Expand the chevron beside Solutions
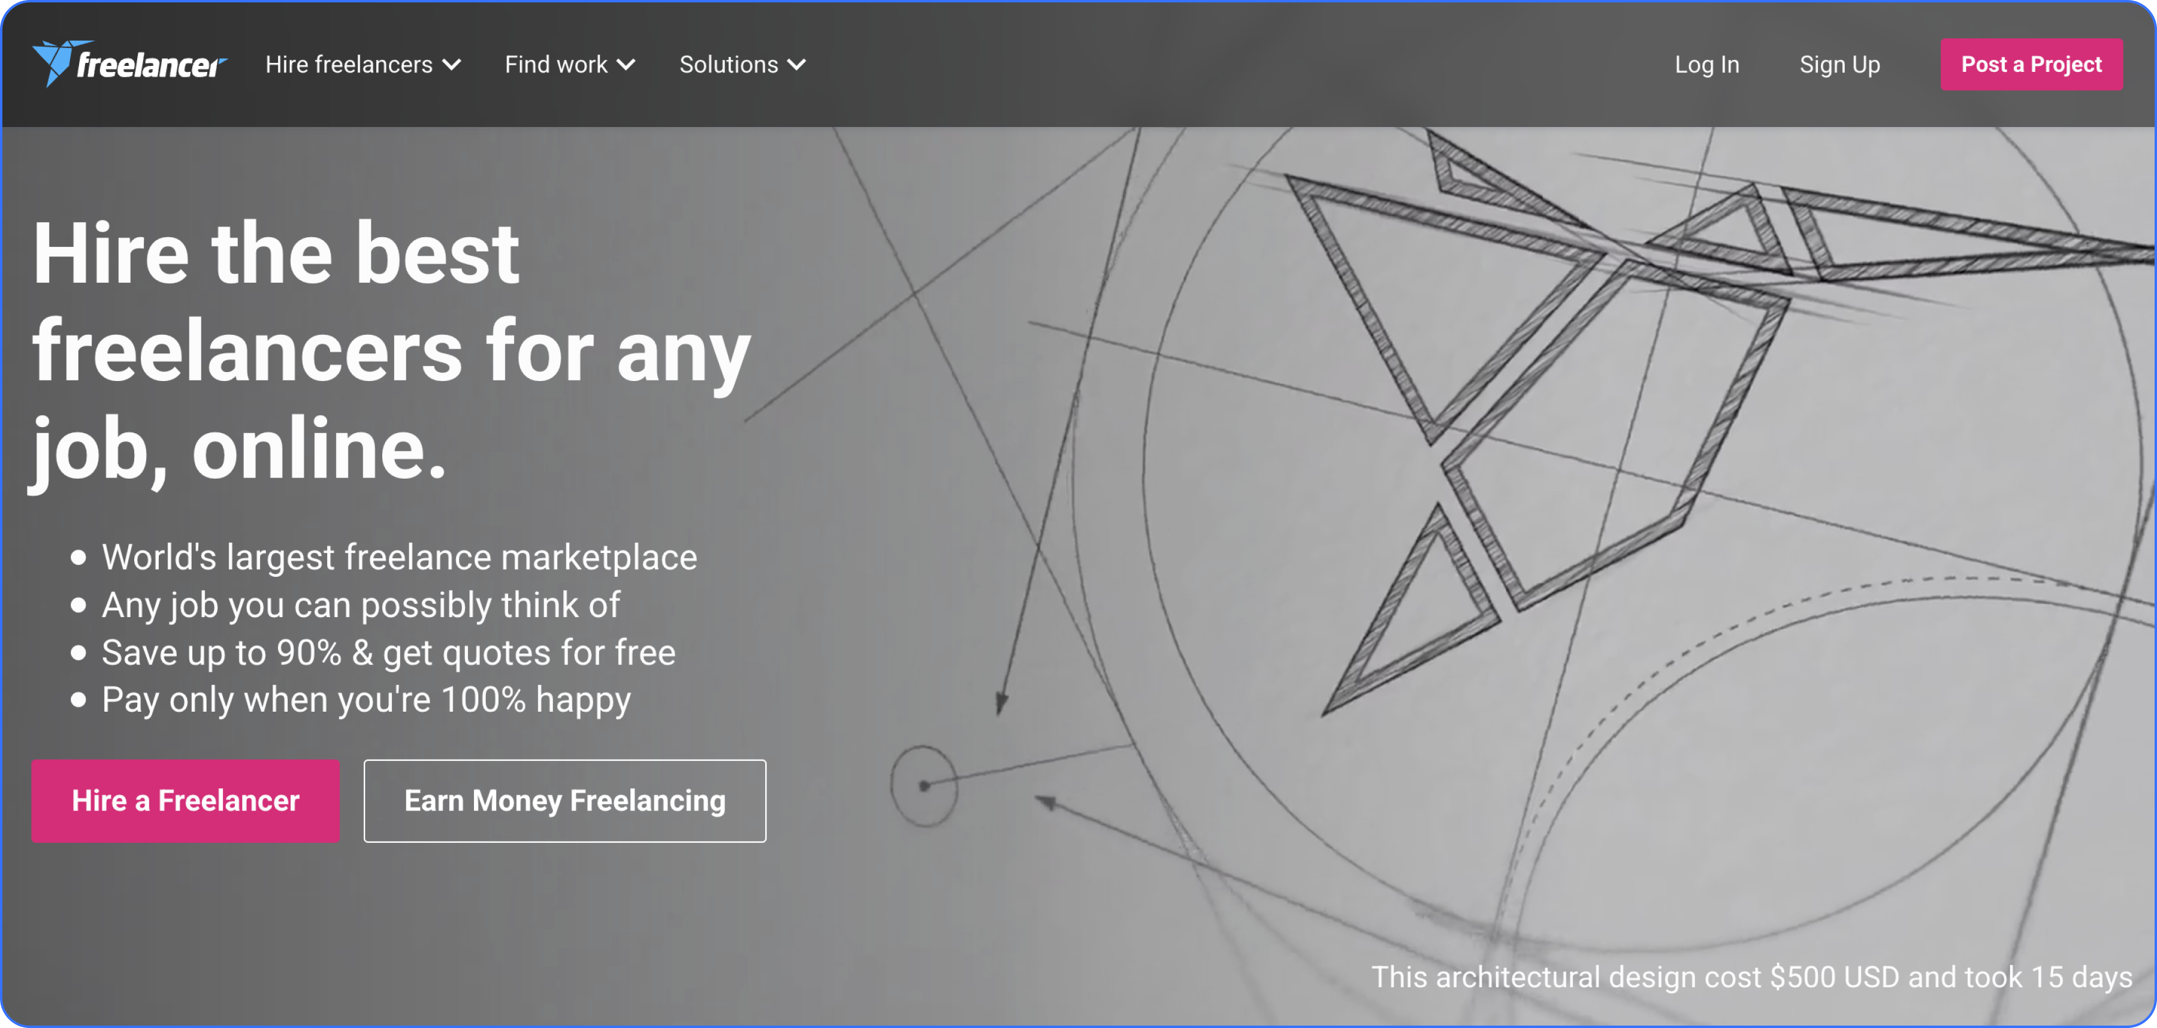The width and height of the screenshot is (2157, 1028). pyautogui.click(x=796, y=65)
